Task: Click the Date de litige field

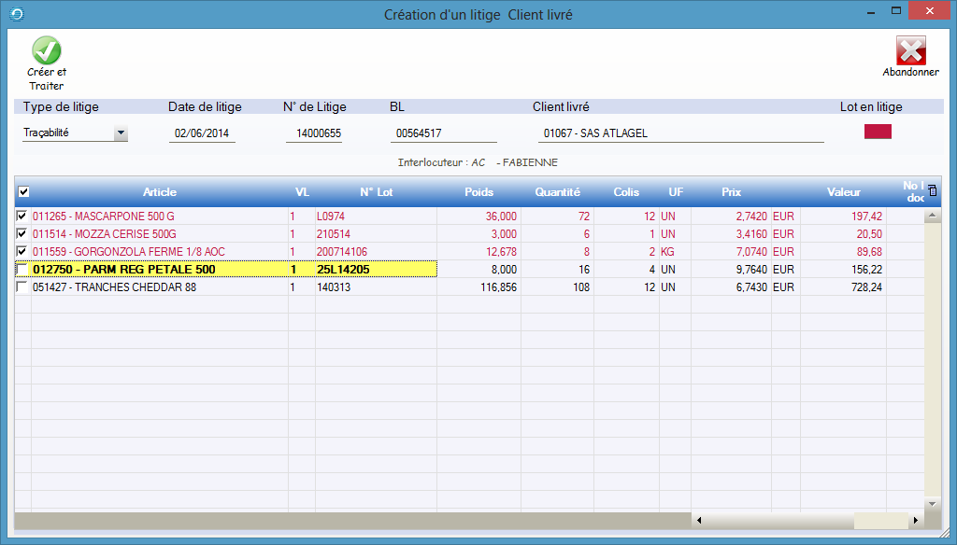Action: [x=202, y=133]
